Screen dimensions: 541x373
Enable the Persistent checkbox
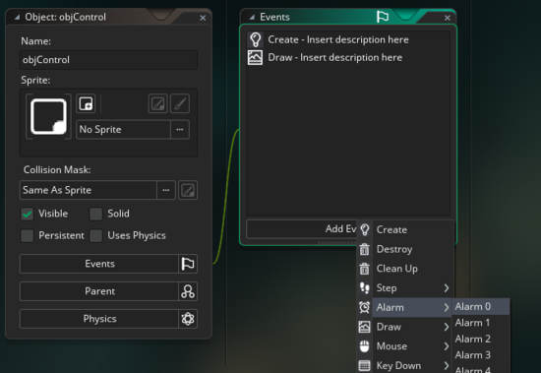click(x=28, y=236)
